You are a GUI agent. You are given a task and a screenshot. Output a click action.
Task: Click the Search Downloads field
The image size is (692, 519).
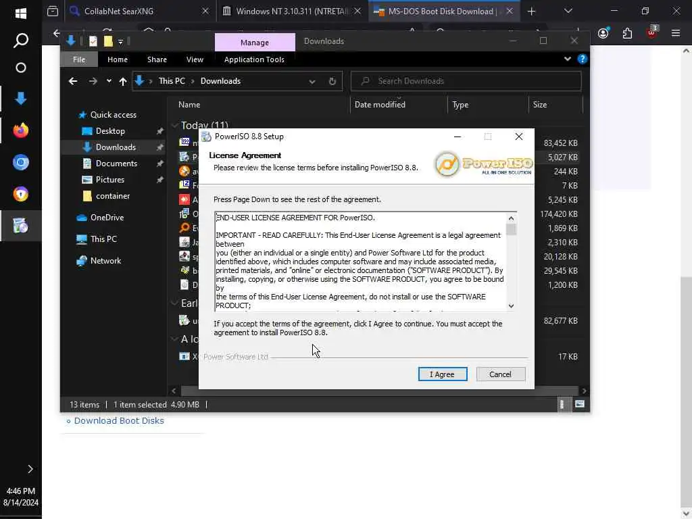point(466,81)
